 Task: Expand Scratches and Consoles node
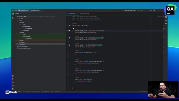click(16, 48)
